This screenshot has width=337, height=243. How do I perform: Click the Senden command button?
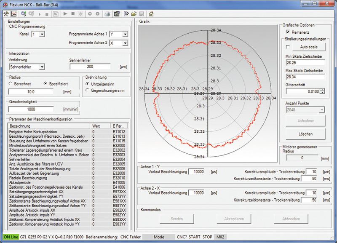click(177, 219)
